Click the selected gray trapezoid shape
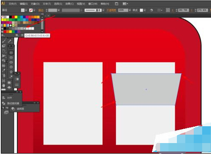This screenshot has width=211, height=154. [146, 89]
